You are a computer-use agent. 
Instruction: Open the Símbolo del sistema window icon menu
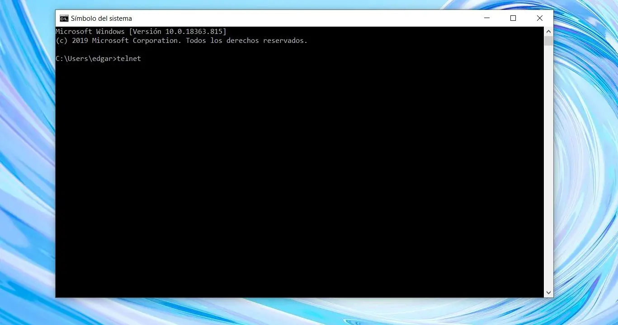click(64, 19)
